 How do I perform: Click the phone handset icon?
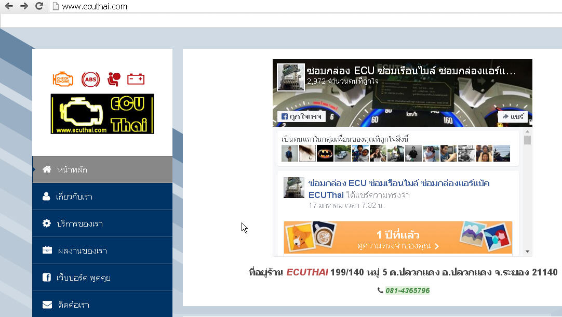[x=380, y=290]
